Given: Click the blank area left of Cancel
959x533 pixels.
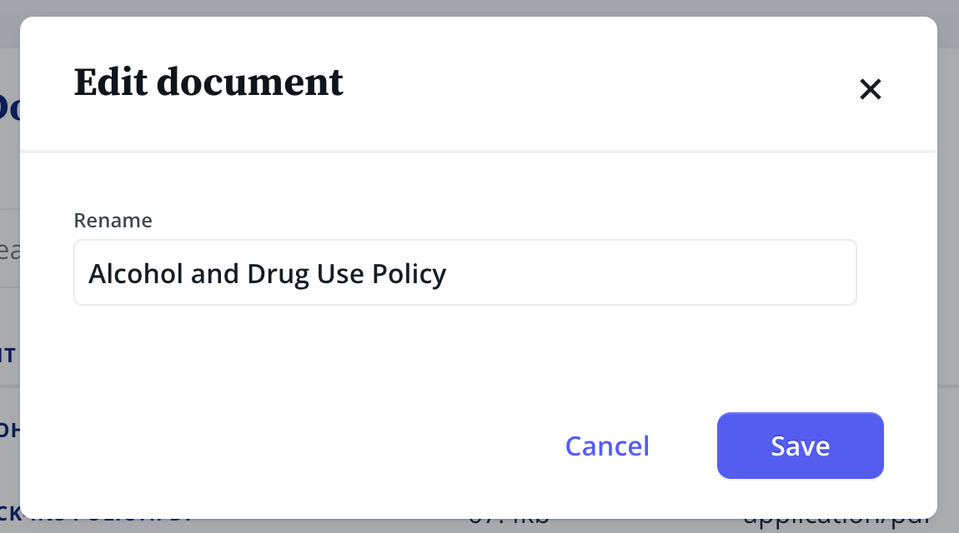Looking at the screenshot, I should point(334,446).
